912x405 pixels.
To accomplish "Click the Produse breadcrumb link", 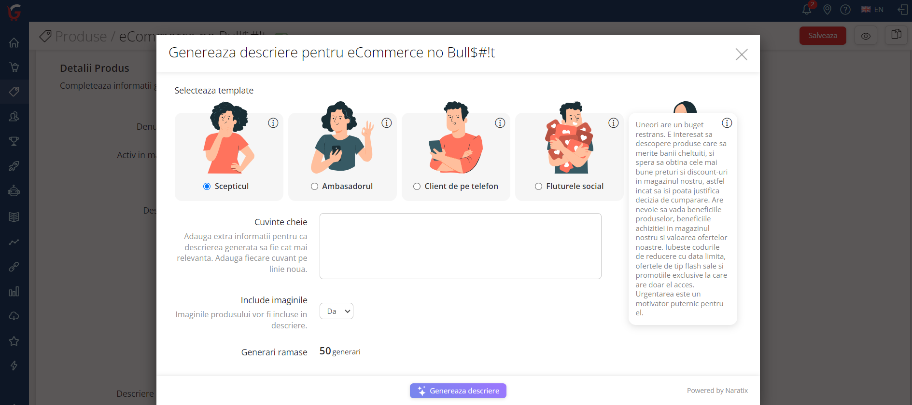I will [81, 36].
